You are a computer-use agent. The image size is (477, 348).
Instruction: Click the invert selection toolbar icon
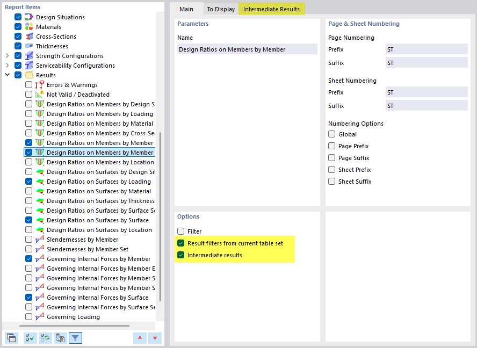click(x=45, y=338)
